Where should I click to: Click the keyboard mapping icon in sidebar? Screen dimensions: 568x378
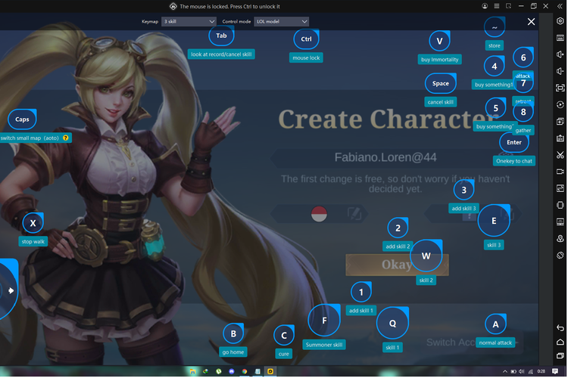click(x=560, y=38)
